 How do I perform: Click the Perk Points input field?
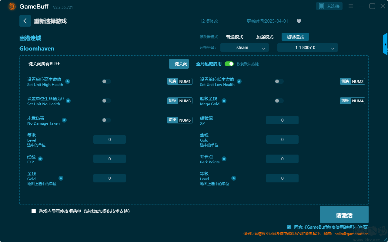click(x=282, y=159)
